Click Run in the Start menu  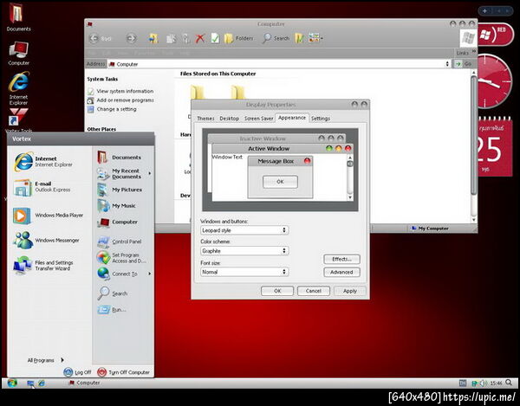[x=112, y=310]
